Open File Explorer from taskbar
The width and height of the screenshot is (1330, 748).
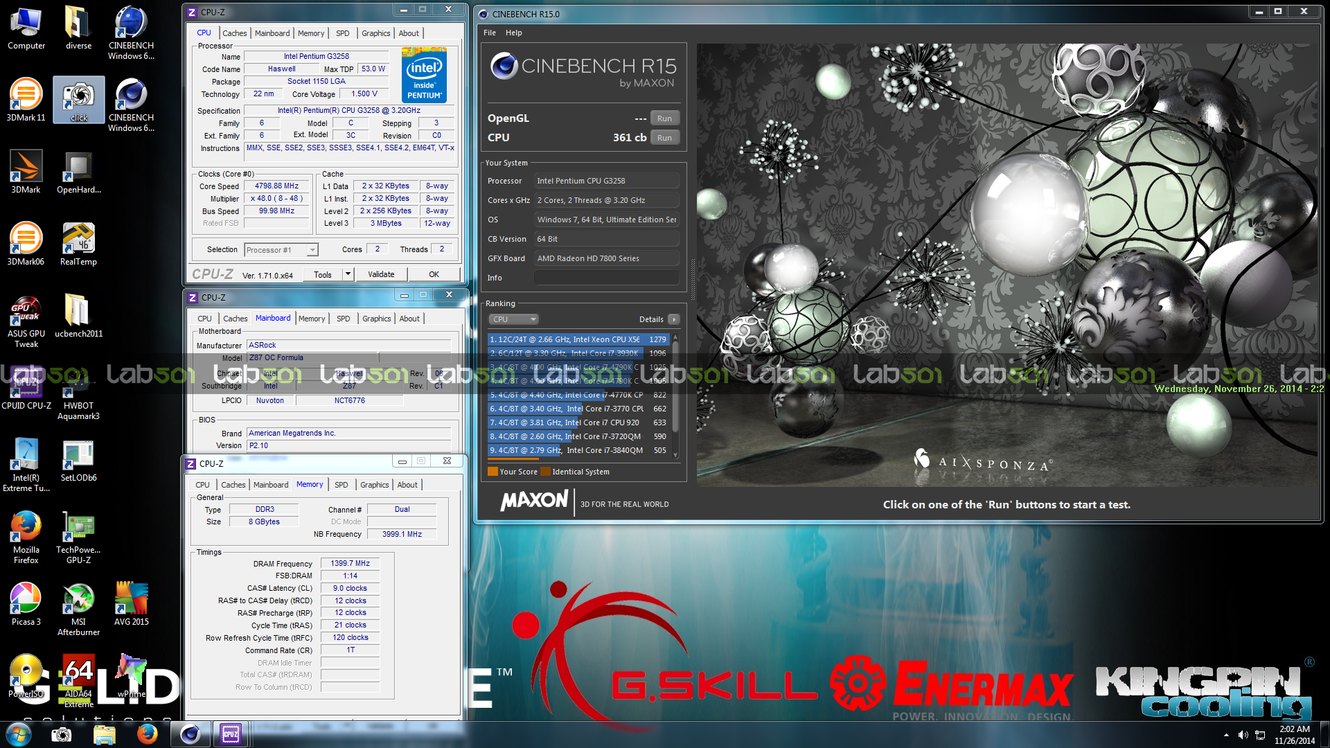click(104, 734)
